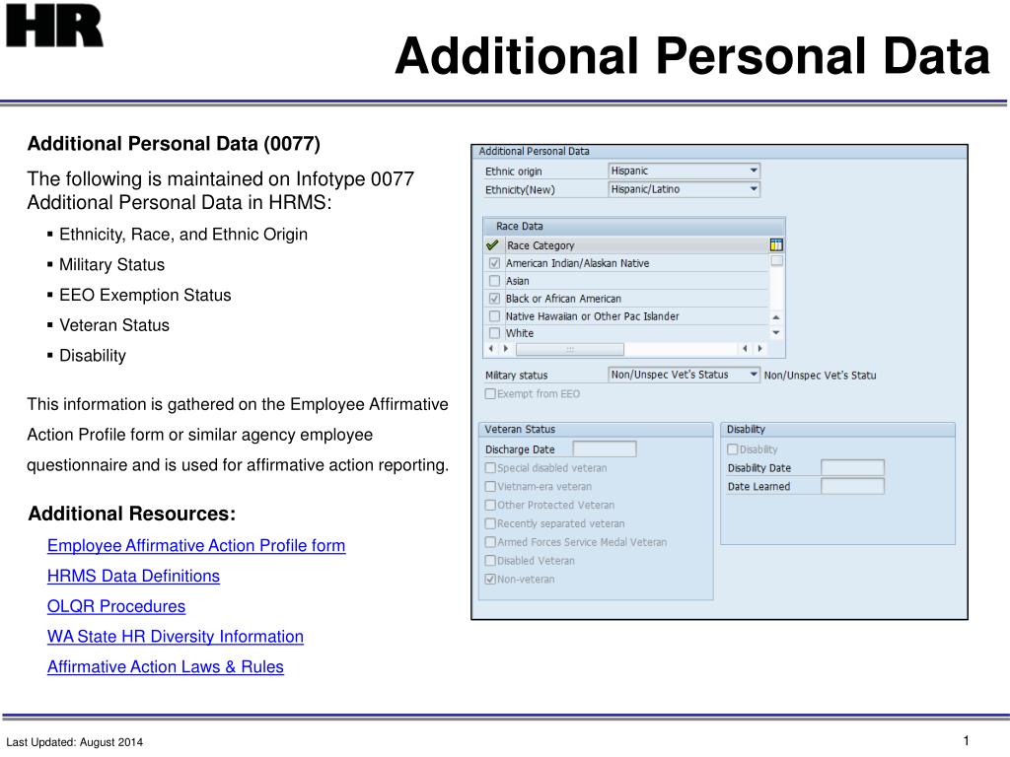This screenshot has width=1010, height=757.
Task: Tick Recently separated veteran checkbox
Action: [x=490, y=524]
